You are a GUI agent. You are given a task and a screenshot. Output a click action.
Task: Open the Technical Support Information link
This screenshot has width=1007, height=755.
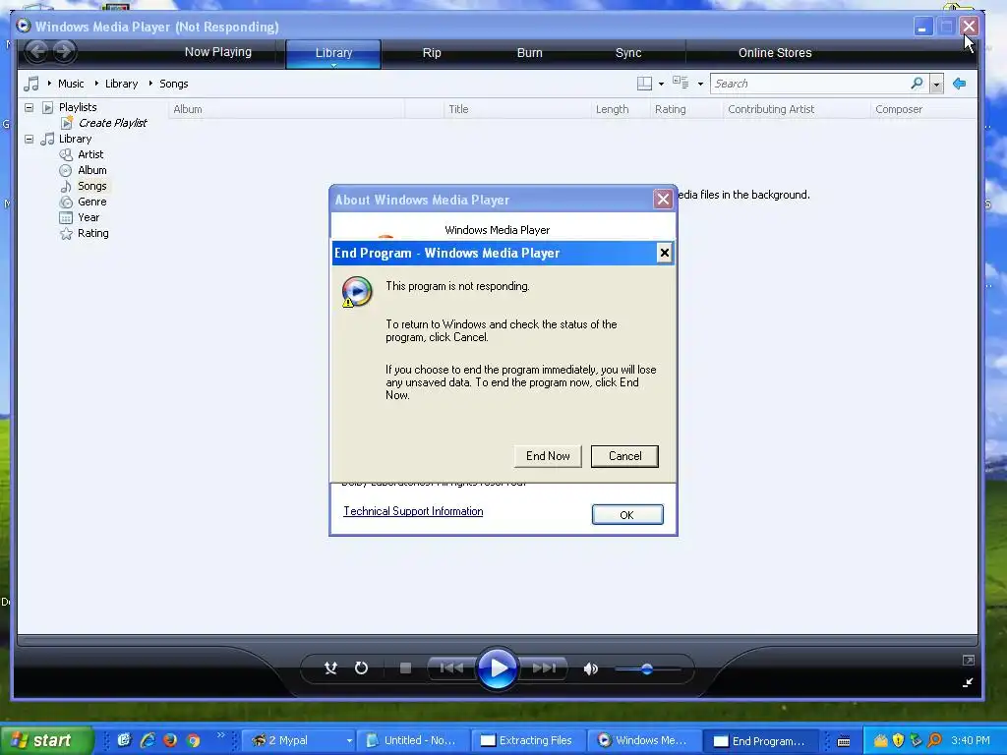point(413,511)
